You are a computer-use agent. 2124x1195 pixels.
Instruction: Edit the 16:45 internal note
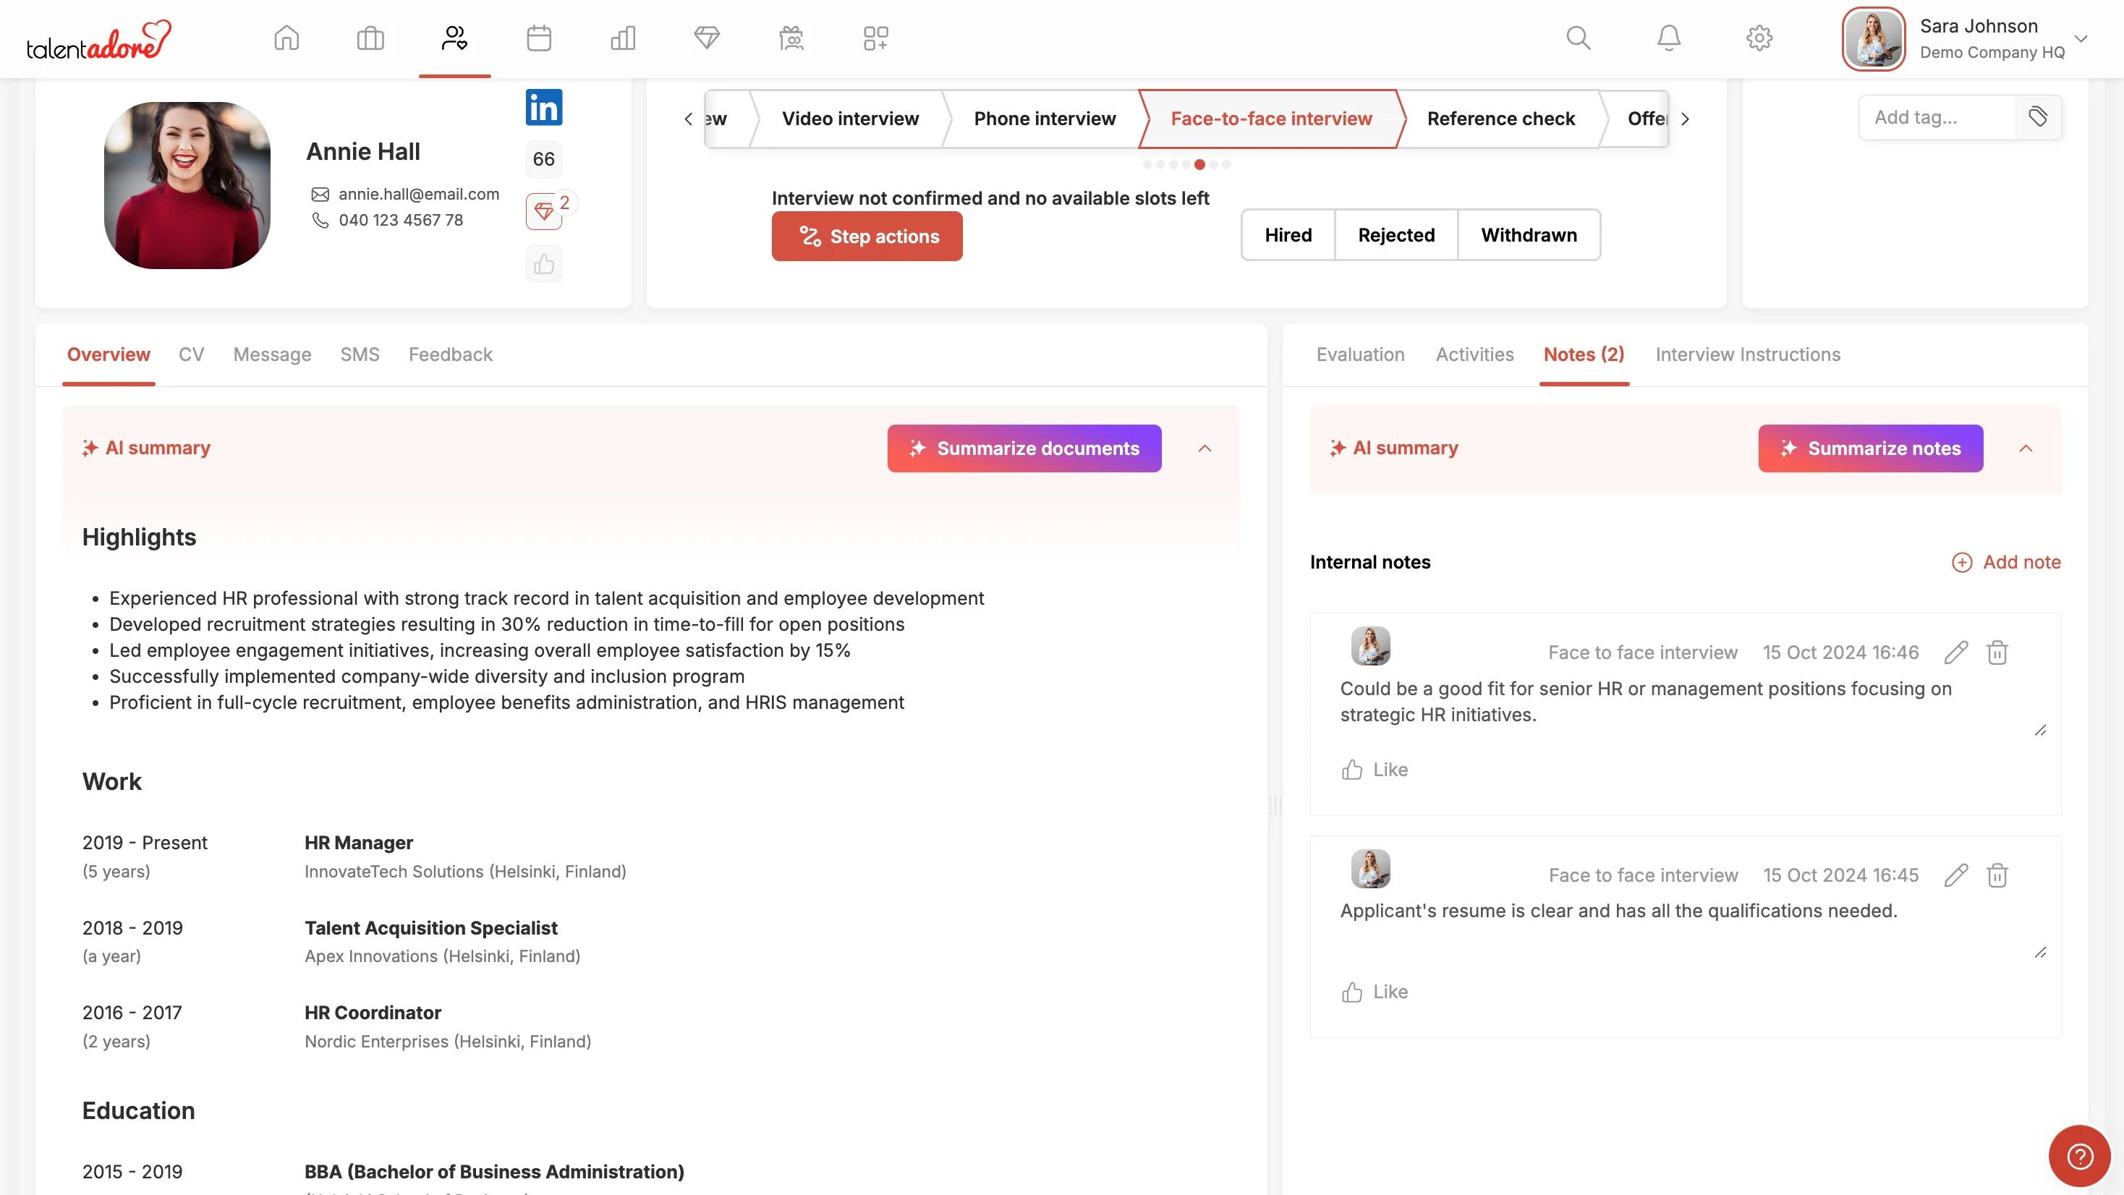[1955, 875]
